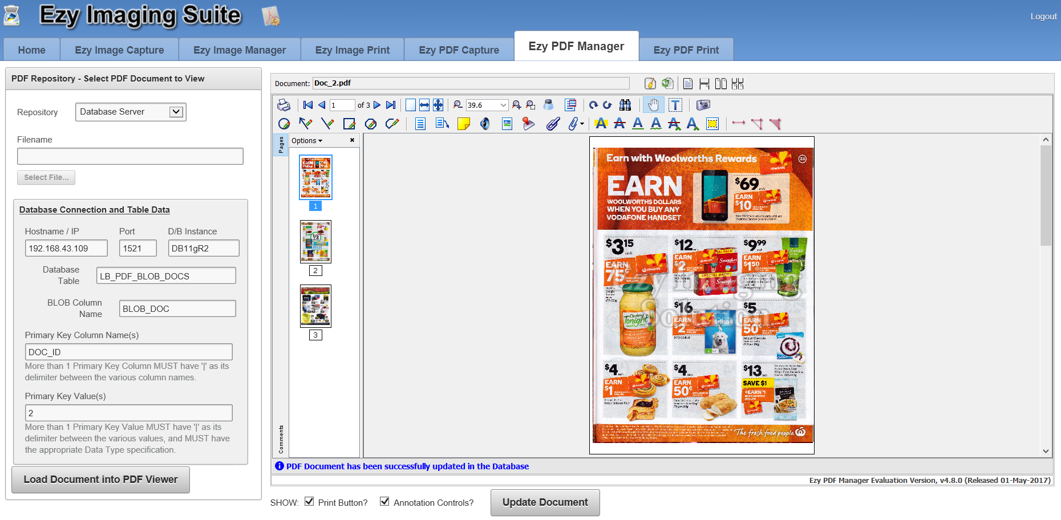Click the Update Document button
1061x520 pixels.
tap(545, 502)
